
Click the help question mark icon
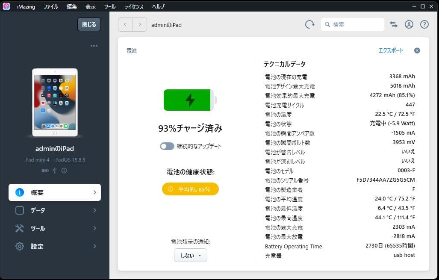point(424,25)
